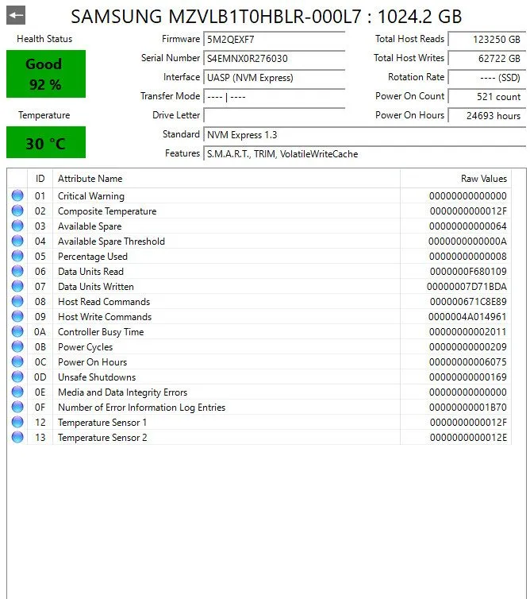The image size is (530, 599).
Task: Click the Good 92 % health status button
Action: coord(46,74)
